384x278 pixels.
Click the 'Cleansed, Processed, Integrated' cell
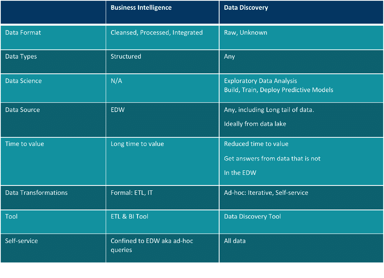(156, 33)
